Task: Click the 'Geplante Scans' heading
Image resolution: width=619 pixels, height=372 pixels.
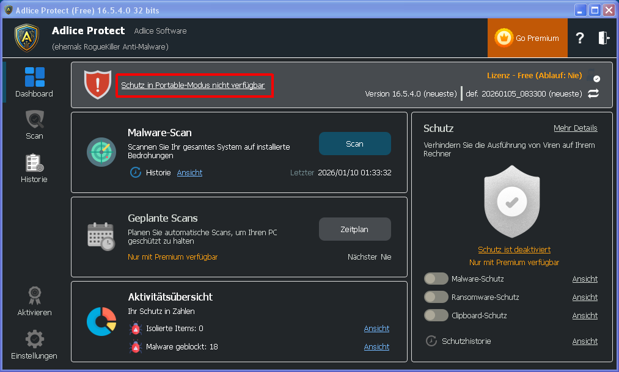Action: click(x=163, y=218)
